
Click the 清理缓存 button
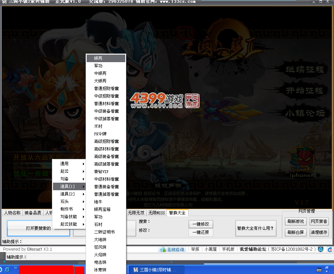click(x=319, y=232)
